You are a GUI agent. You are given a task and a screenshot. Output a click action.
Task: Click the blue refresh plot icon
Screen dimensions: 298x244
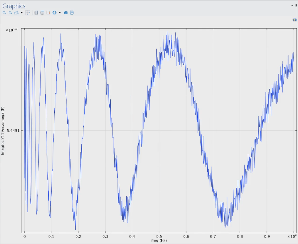[x=54, y=13]
